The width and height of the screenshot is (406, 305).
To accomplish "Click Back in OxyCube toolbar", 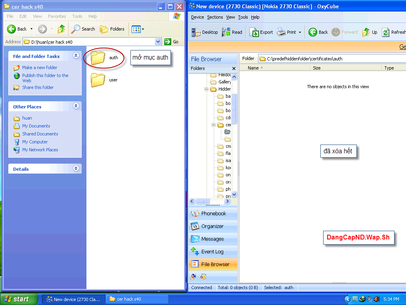I will coord(318,32).
